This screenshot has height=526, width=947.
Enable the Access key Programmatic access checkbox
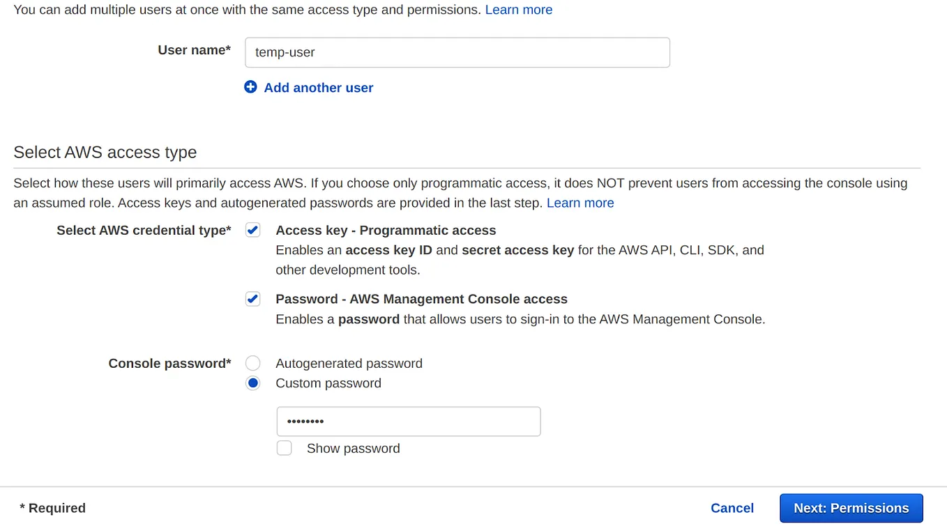[252, 229]
